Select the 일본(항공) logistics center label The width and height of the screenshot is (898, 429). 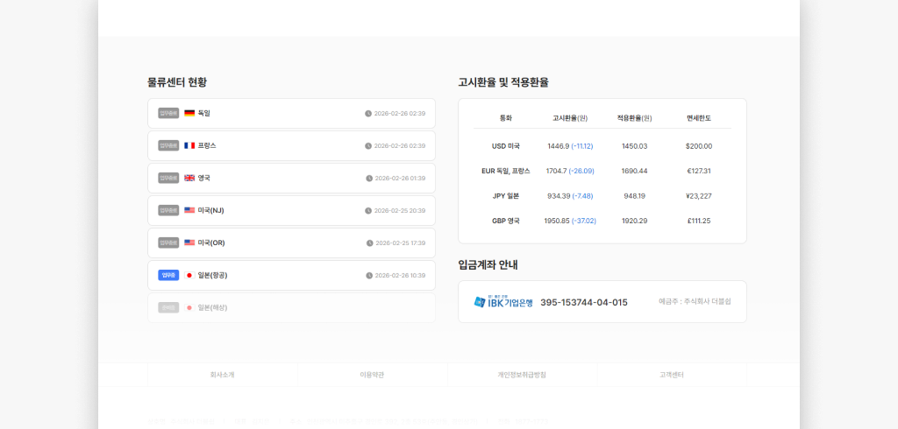pos(212,275)
